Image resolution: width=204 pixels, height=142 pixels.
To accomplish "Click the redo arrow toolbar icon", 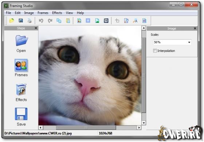I will [x=50, y=21].
